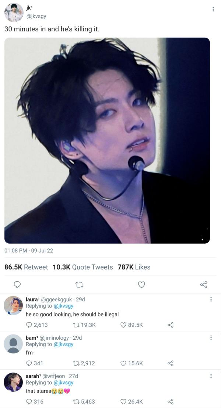Screen dimensions: 221x408
Task: Open more options on bam's reply
Action: 211,338
